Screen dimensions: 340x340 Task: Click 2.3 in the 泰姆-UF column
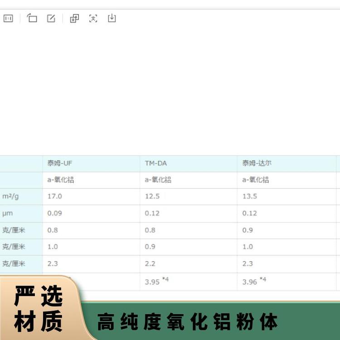[x=53, y=264]
